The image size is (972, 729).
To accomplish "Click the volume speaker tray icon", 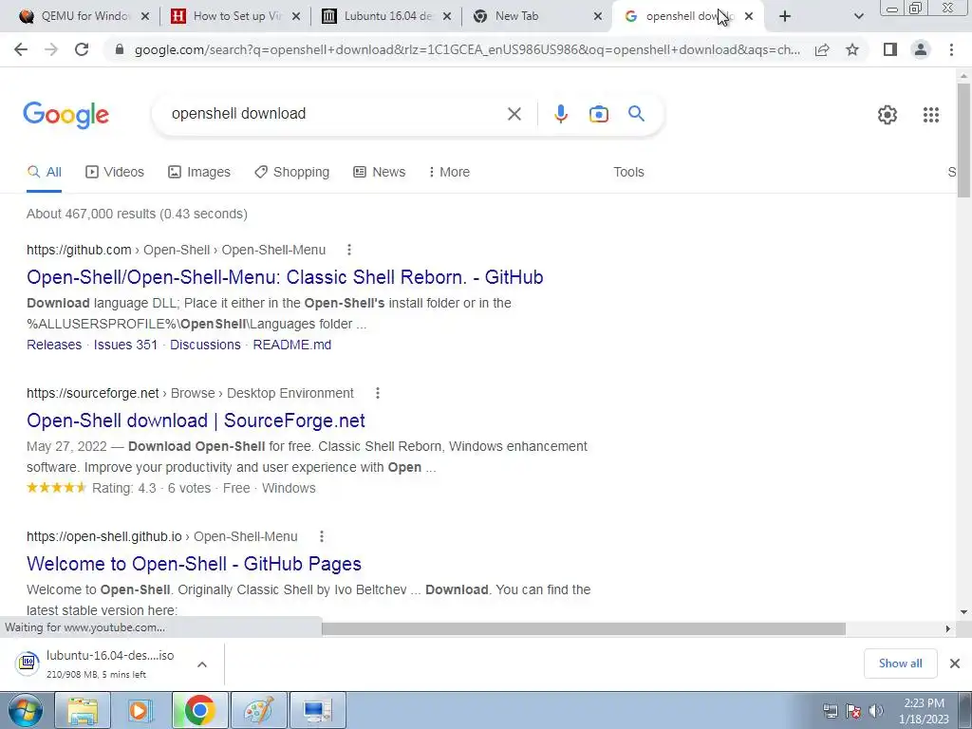I will 875,711.
